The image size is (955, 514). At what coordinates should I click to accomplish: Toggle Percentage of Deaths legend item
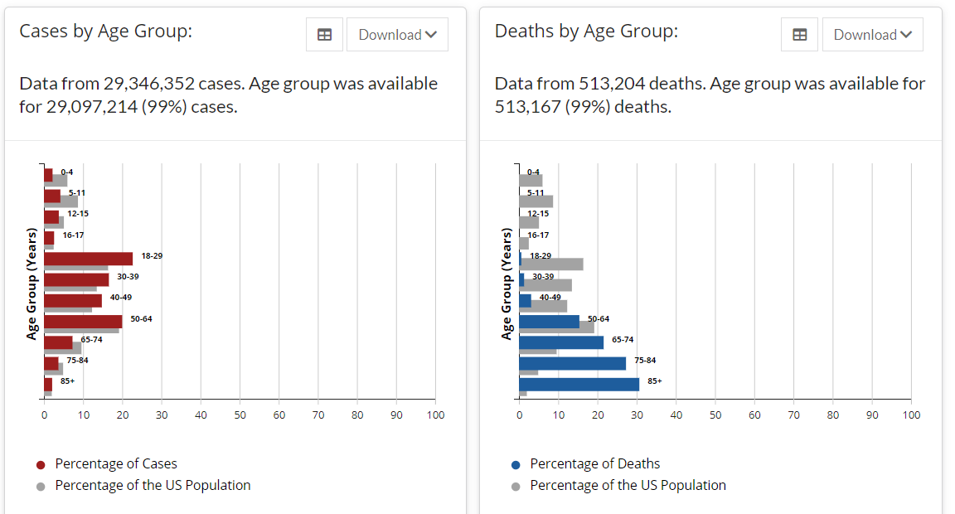click(585, 464)
